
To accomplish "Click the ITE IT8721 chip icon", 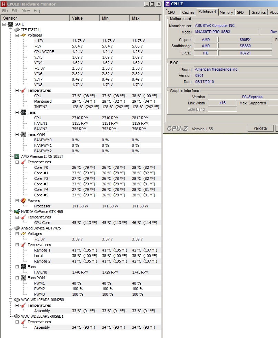I will [17, 30].
